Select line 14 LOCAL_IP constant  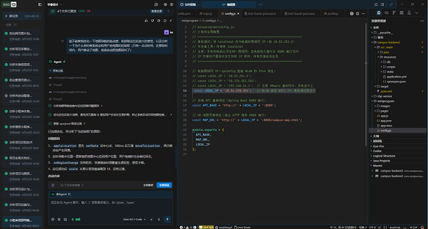tap(254, 90)
